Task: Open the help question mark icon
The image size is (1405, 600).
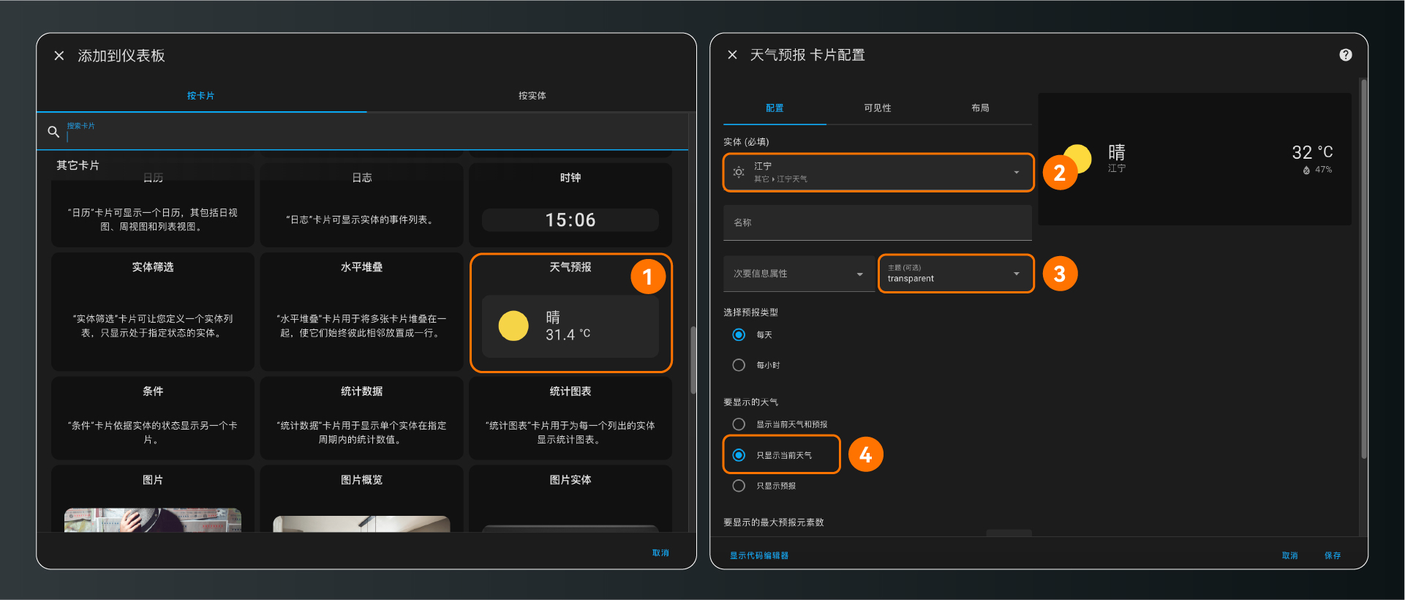Action: (x=1345, y=55)
